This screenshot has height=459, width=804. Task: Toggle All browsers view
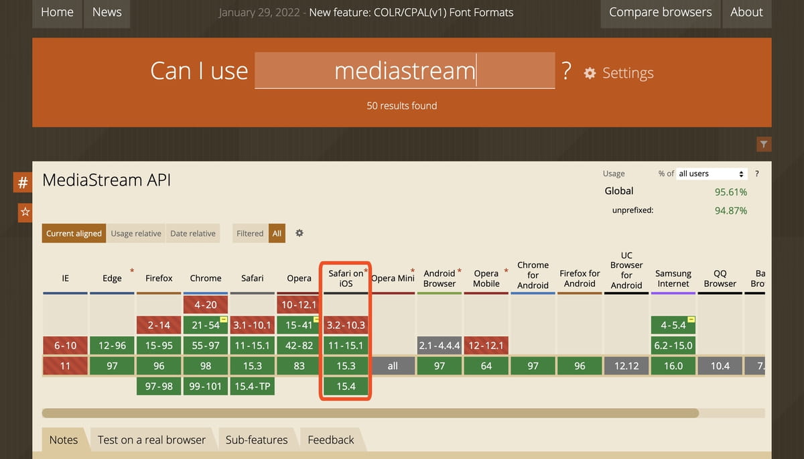point(277,233)
